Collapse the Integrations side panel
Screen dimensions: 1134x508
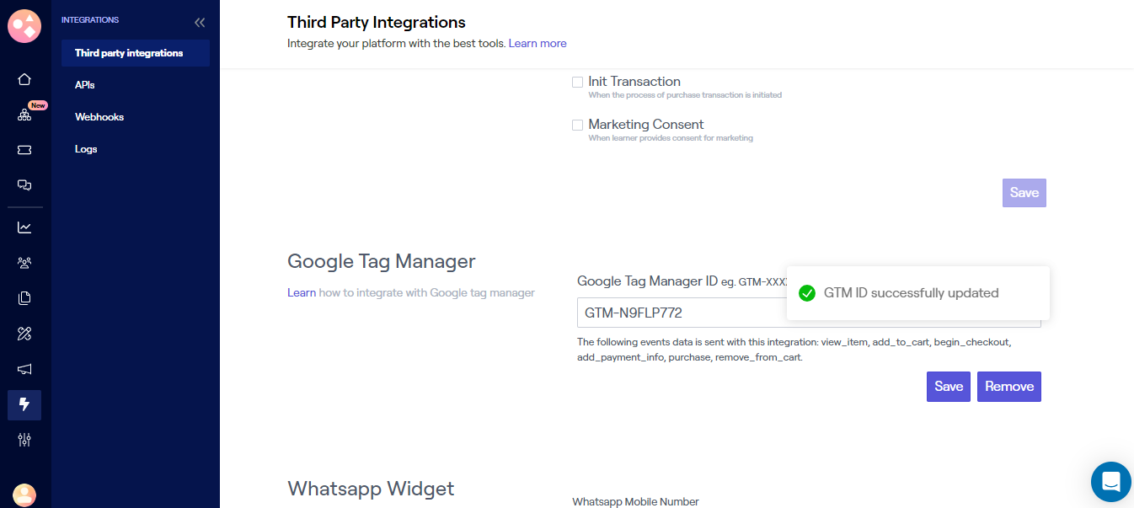[x=200, y=23]
